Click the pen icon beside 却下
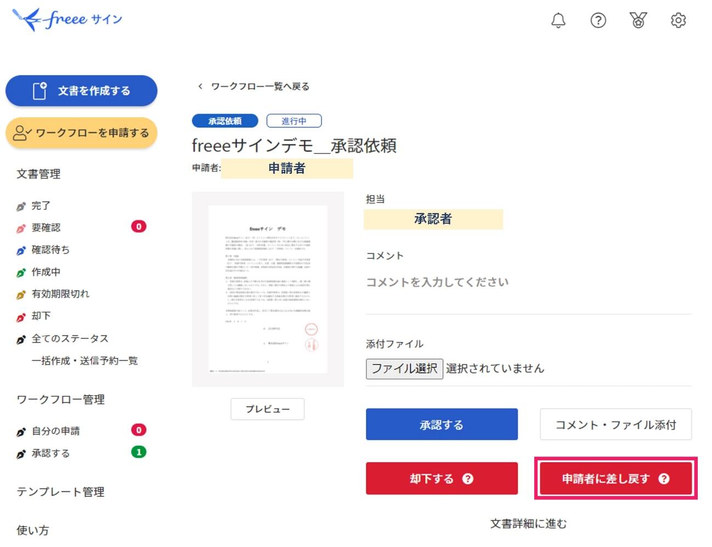Viewport: 712px width, 547px height. (x=21, y=317)
